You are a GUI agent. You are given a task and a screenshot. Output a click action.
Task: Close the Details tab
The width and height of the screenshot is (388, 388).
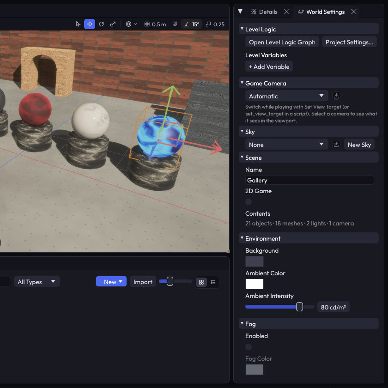[x=286, y=12]
